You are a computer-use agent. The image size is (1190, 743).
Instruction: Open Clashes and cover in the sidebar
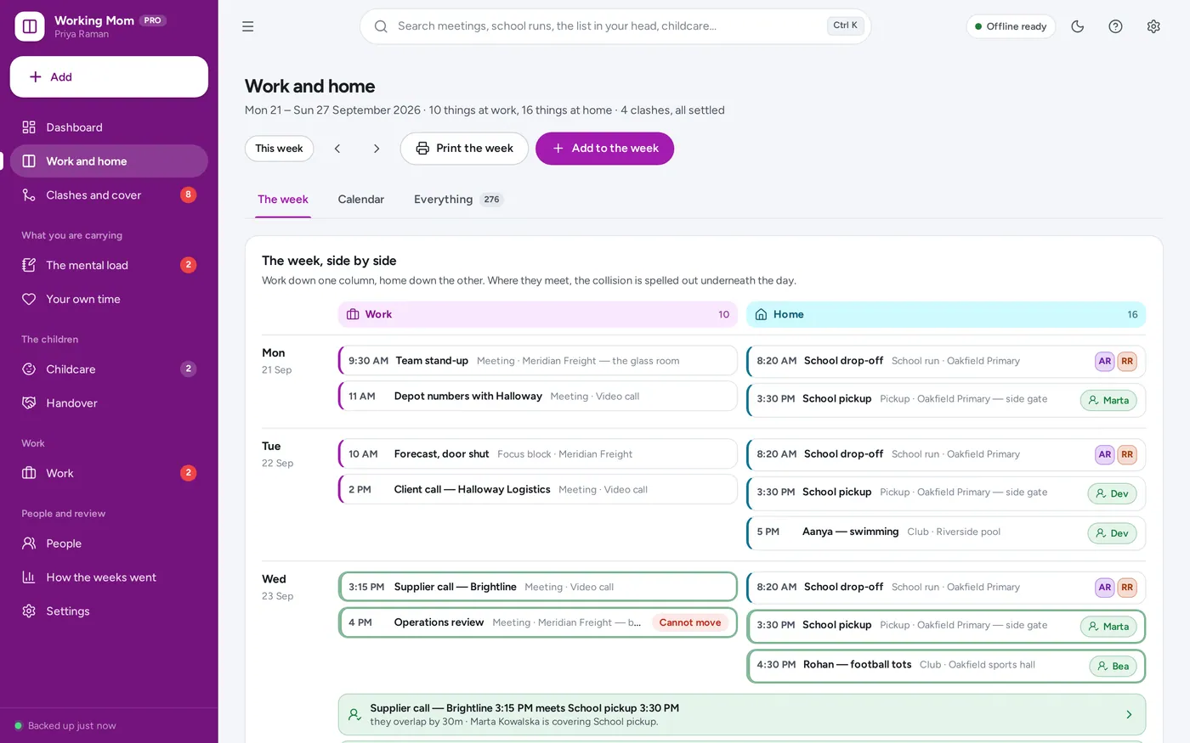pyautogui.click(x=109, y=195)
